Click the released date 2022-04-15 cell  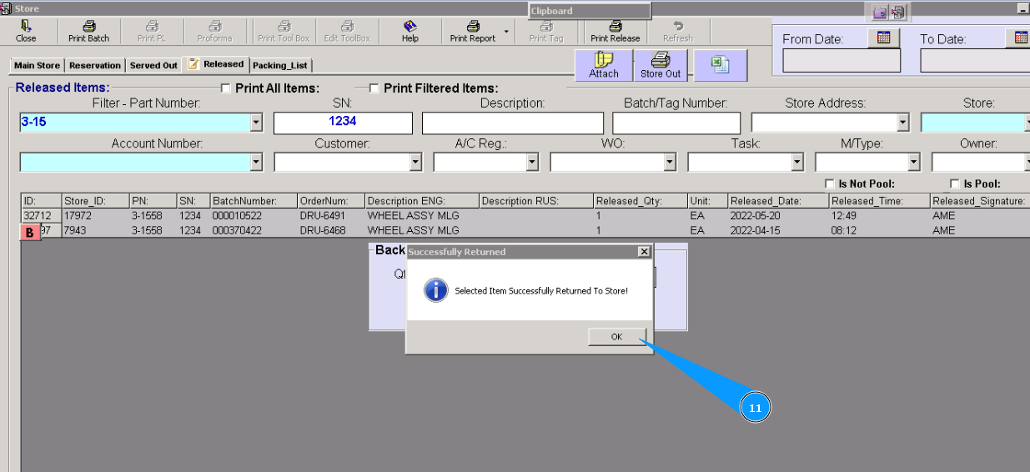coord(778,230)
